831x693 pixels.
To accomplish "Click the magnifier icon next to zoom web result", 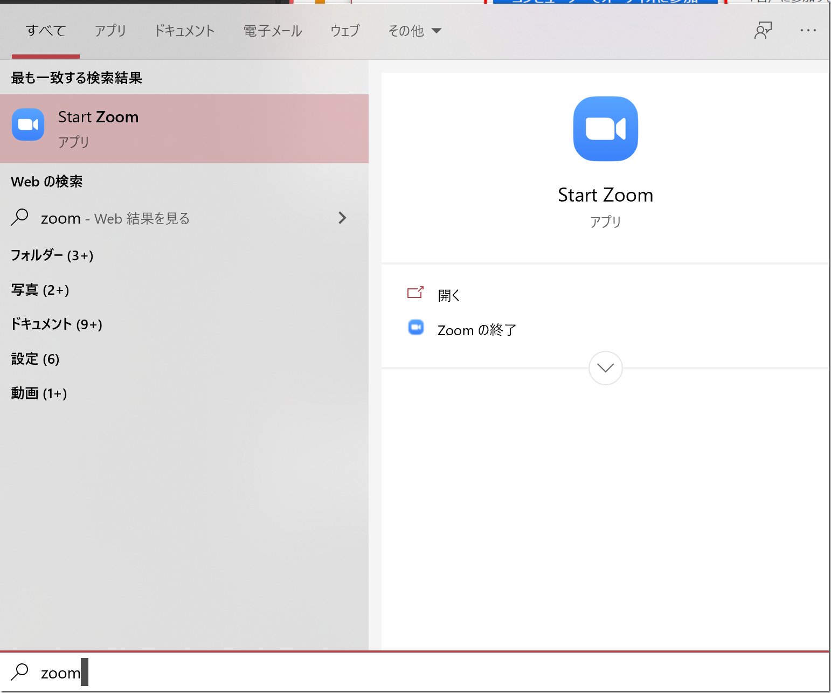I will 20,218.
